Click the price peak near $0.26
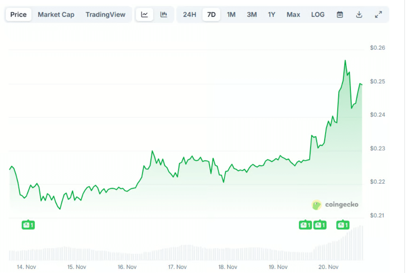This screenshot has height=273, width=406. click(345, 60)
